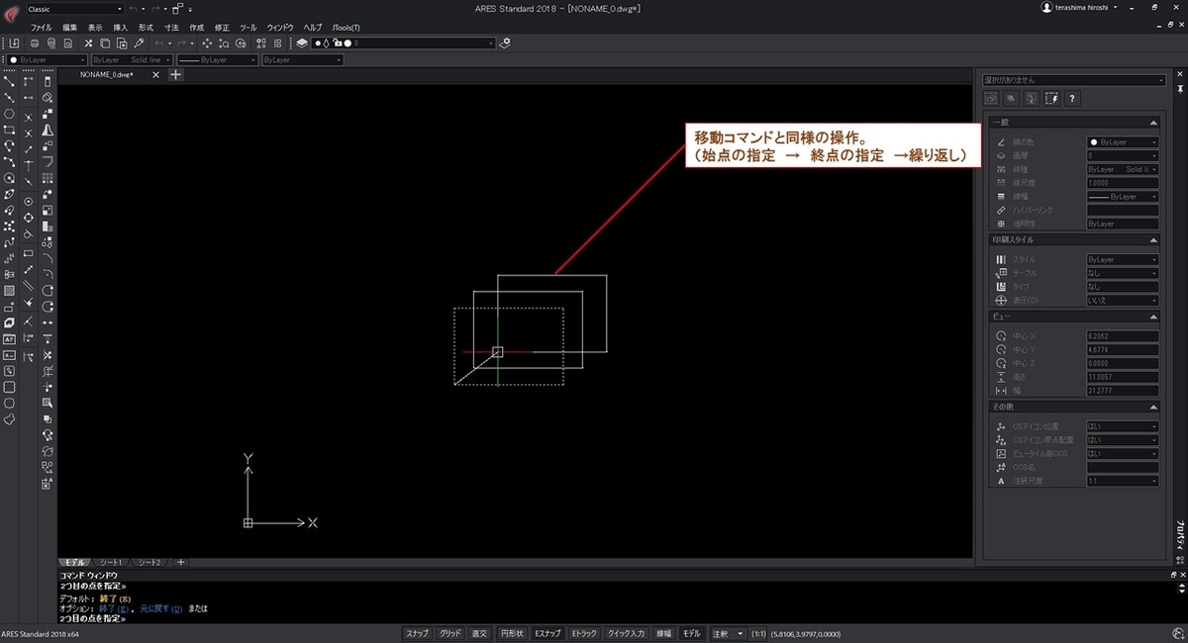The width and height of the screenshot is (1188, 643).
Task: Collapse the ビュー section
Action: (x=1153, y=316)
